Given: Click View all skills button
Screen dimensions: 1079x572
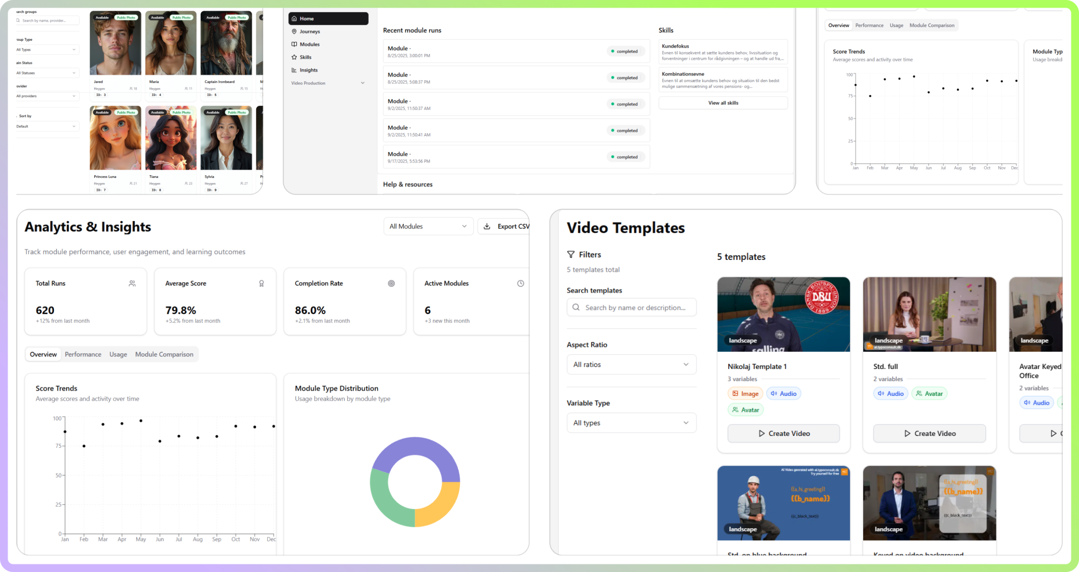Looking at the screenshot, I should 723,103.
